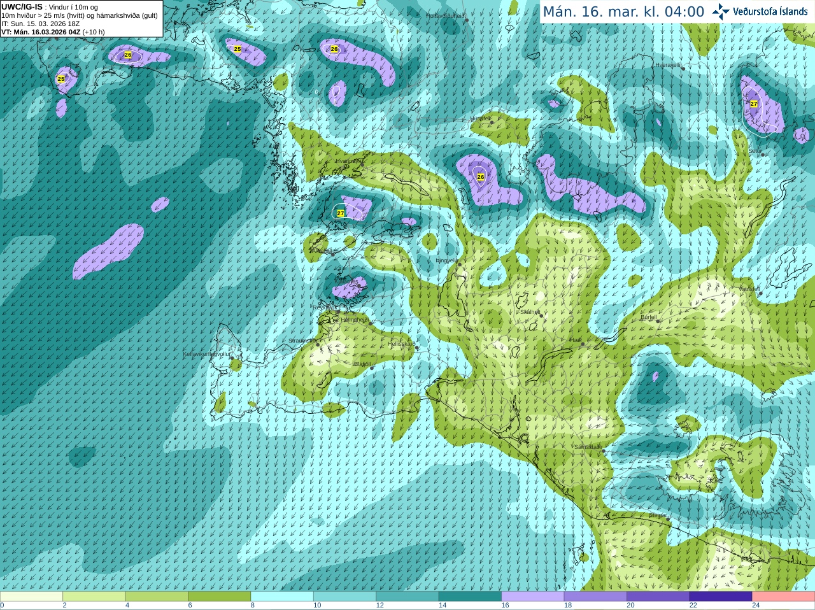
Task: Click the Hæll station label
Action: (x=575, y=340)
